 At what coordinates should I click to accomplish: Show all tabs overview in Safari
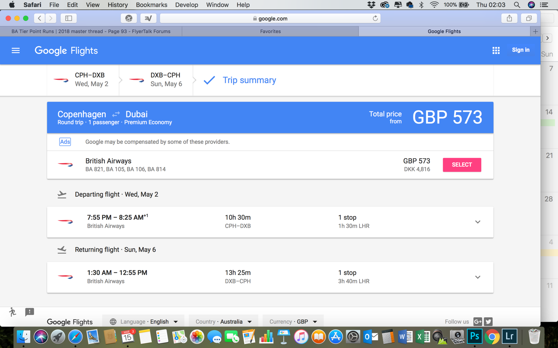point(529,18)
